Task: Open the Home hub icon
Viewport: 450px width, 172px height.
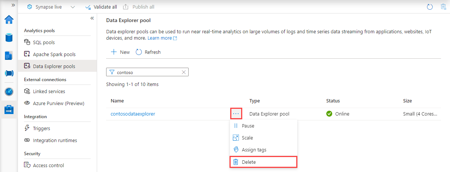Action: coord(9,20)
